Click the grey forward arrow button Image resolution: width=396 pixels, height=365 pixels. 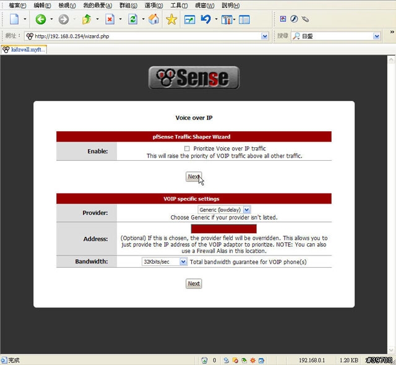63,19
